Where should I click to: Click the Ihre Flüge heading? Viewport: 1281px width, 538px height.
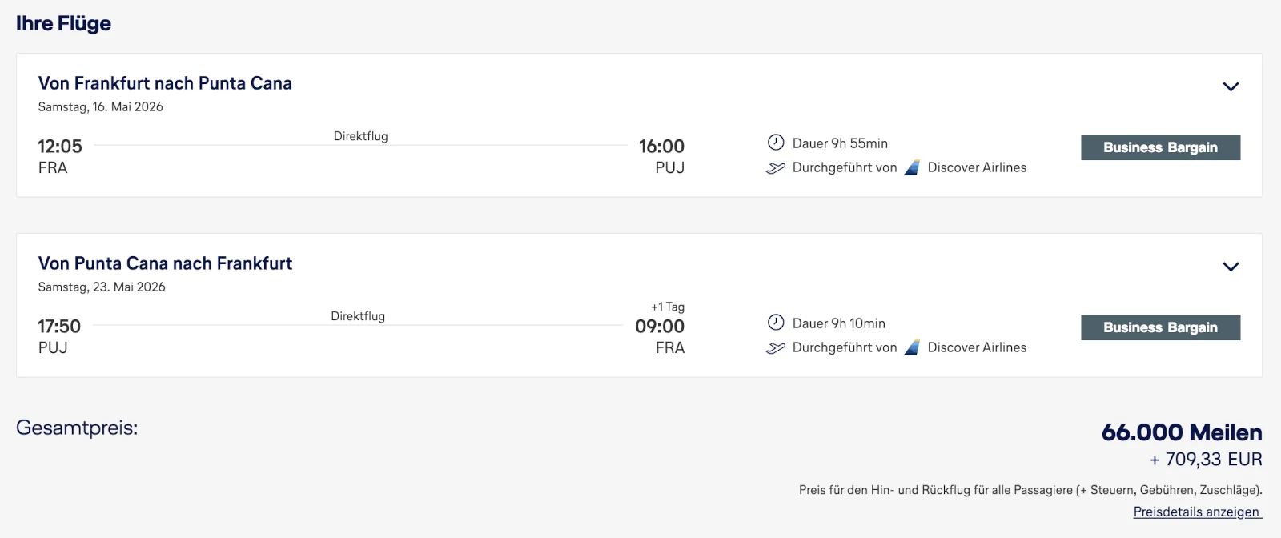tap(64, 22)
